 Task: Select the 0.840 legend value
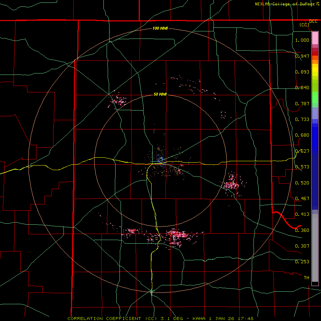pyautogui.click(x=302, y=88)
